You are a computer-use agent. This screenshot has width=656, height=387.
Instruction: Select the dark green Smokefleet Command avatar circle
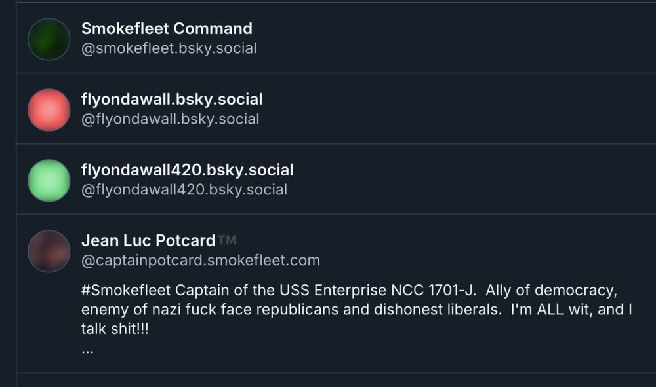(49, 37)
